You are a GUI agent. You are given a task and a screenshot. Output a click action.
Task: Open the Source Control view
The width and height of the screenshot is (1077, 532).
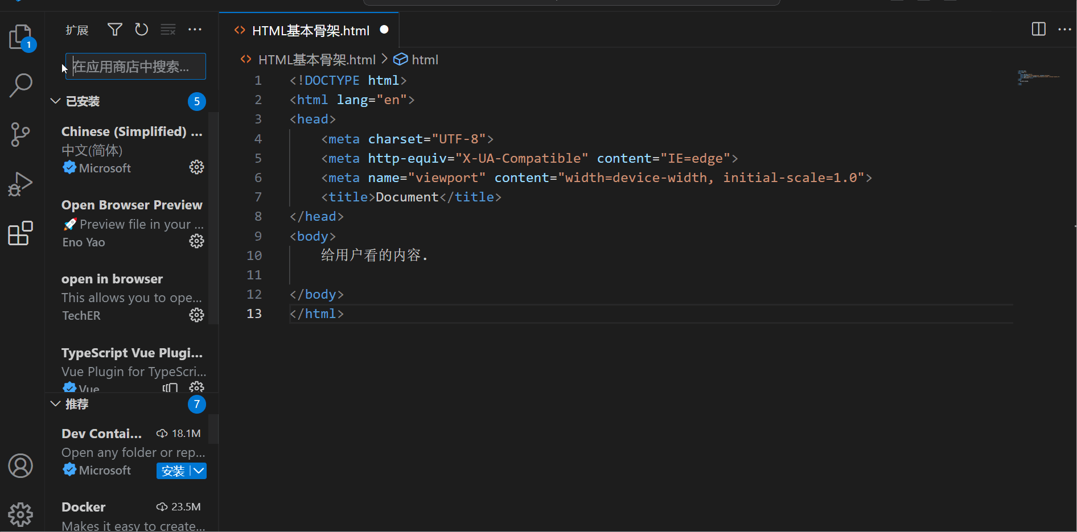pyautogui.click(x=21, y=135)
